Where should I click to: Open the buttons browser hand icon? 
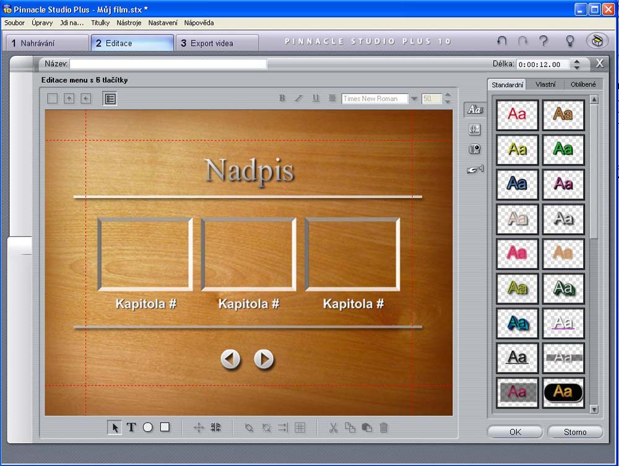point(475,170)
